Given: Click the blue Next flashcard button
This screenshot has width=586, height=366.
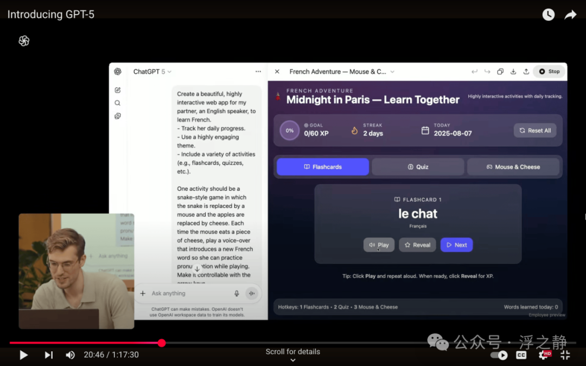Looking at the screenshot, I should 456,245.
